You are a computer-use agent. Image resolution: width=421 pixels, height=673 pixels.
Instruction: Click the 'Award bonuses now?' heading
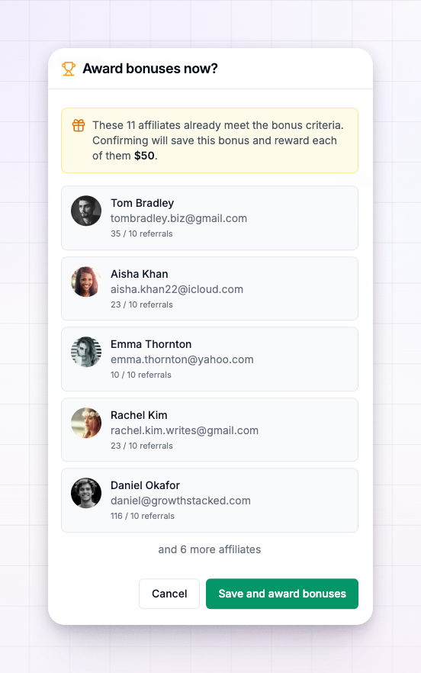pos(150,69)
